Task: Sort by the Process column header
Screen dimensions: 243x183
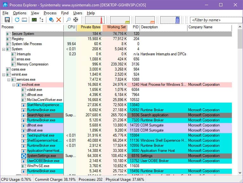Action: (x=32, y=27)
